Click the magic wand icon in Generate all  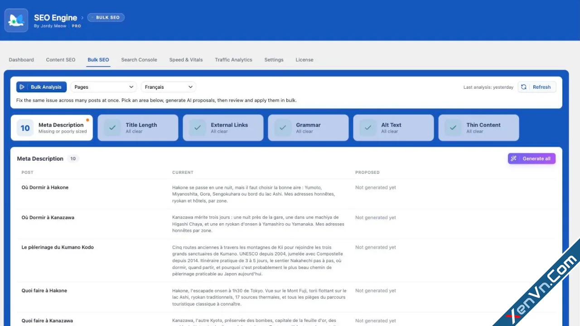(514, 158)
